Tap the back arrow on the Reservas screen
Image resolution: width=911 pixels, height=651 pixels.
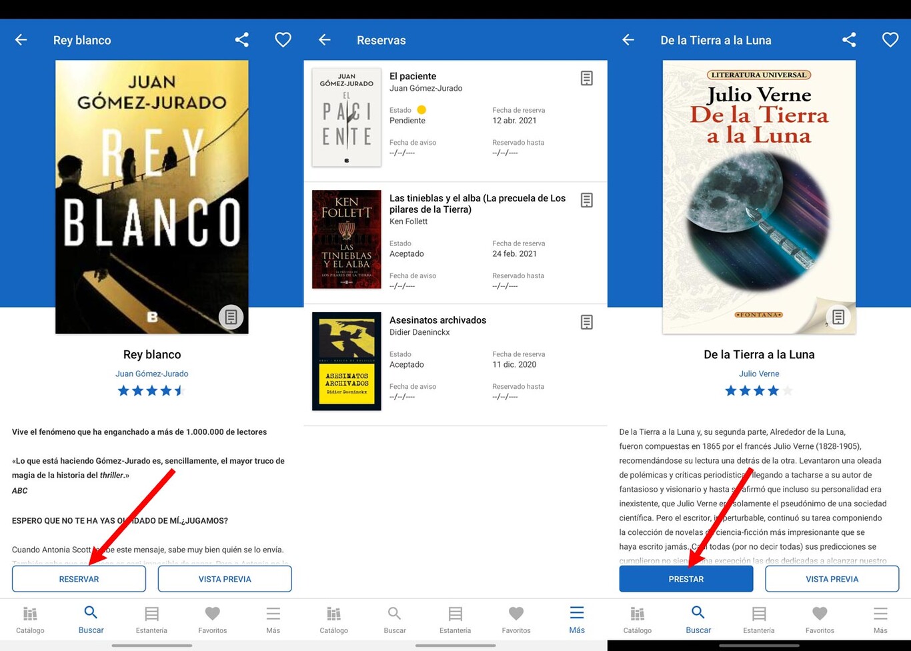(x=324, y=39)
